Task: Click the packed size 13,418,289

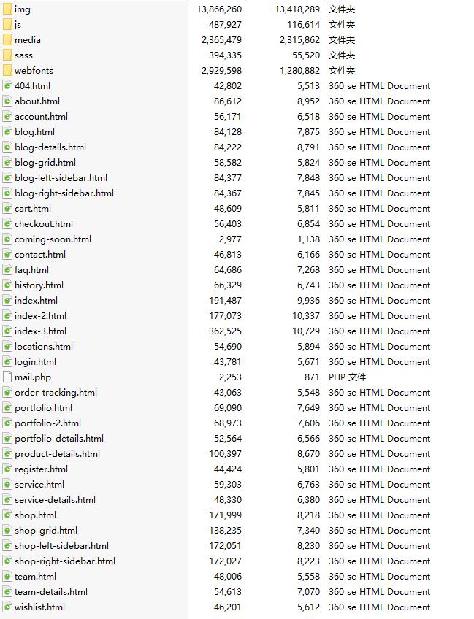Action: (x=297, y=9)
